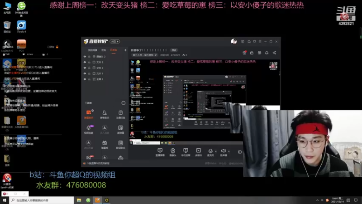Open the skin (shirt) icon in the title bar
Viewport: 362px width, 204px height.
(x=254, y=42)
